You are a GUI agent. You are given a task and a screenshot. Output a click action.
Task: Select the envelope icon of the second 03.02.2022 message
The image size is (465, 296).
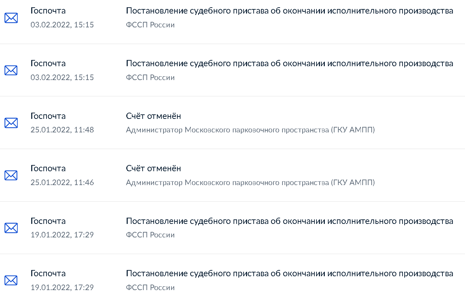point(11,70)
